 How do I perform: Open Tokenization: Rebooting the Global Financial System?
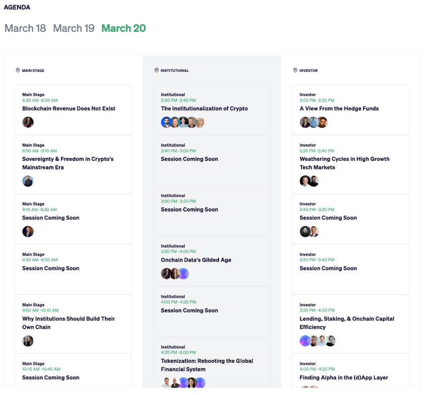pos(207,365)
